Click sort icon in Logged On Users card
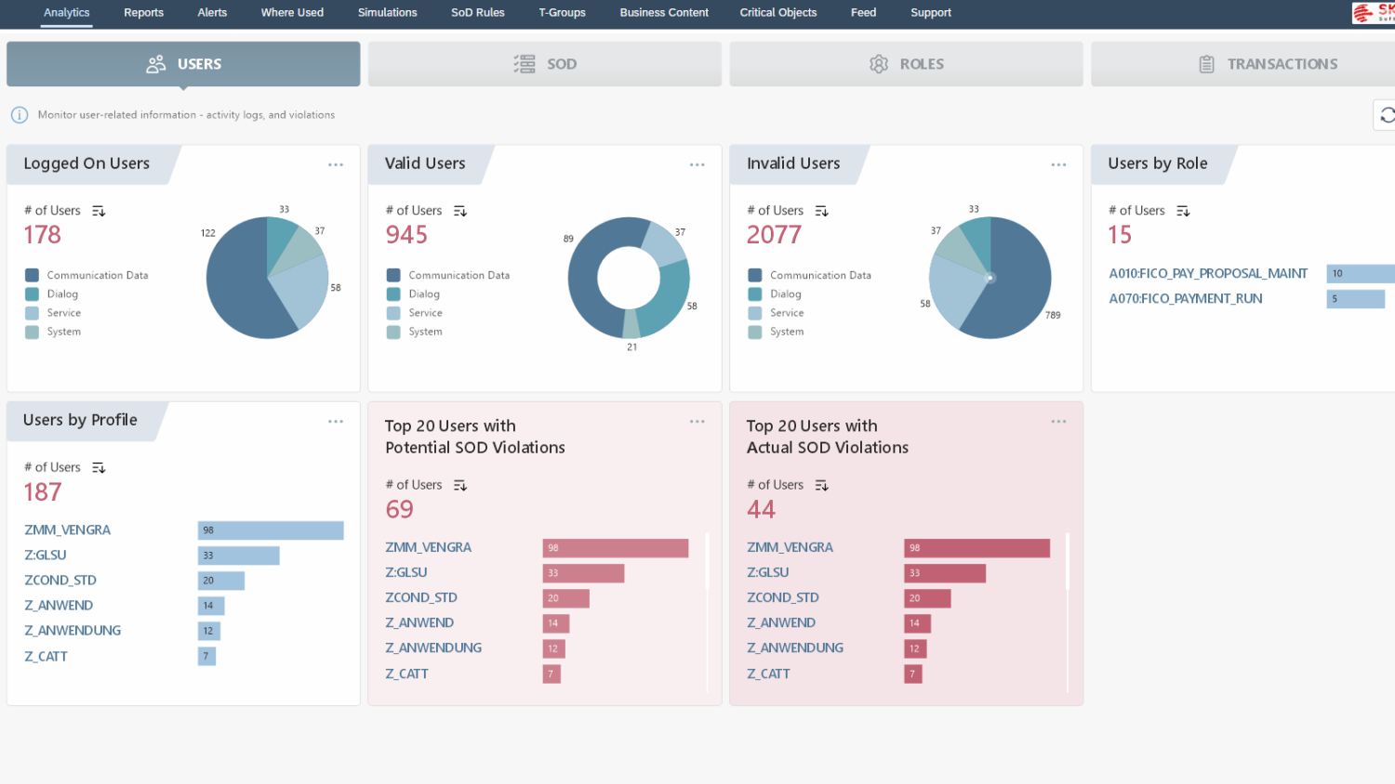The image size is (1395, 784). tap(99, 212)
